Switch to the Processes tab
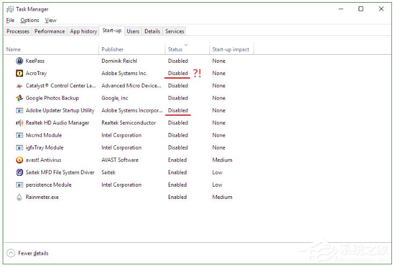 pos(18,31)
